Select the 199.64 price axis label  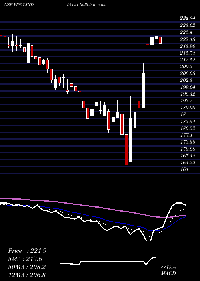[188, 87]
